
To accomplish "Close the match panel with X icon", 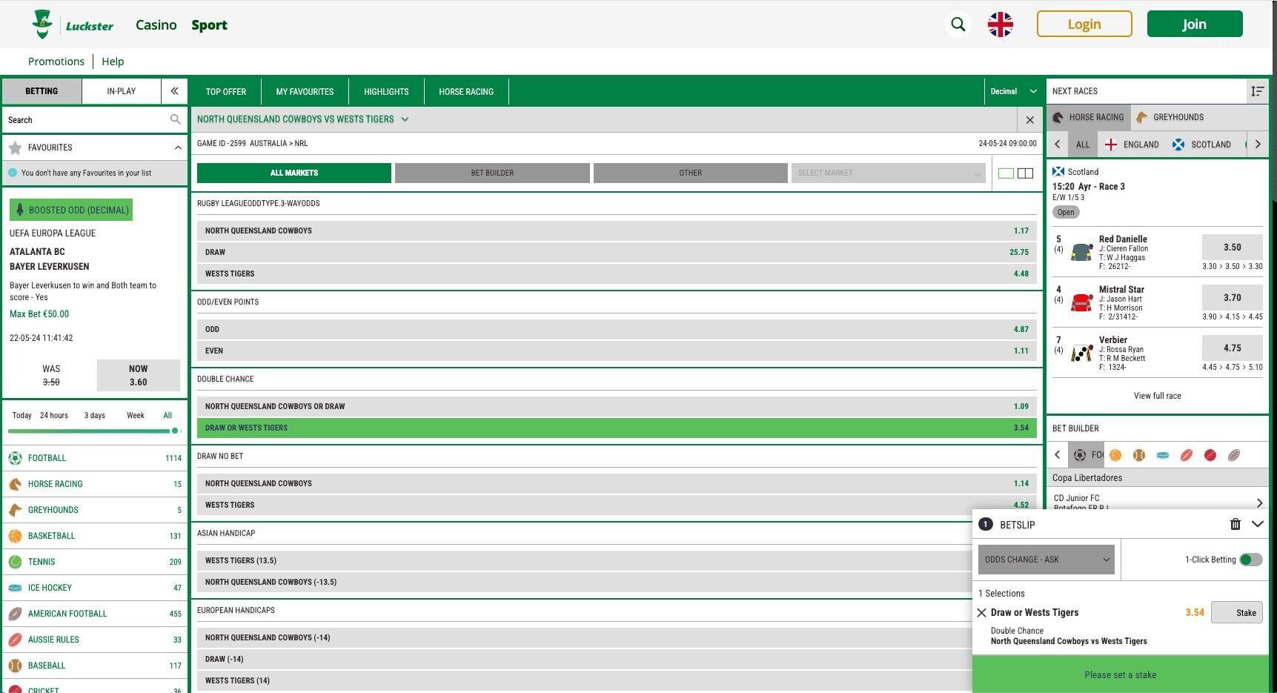I will tap(1029, 119).
